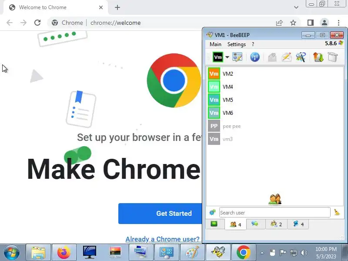The height and width of the screenshot is (261, 348).
Task: Open the Main menu in BeeBEEP
Action: point(215,44)
